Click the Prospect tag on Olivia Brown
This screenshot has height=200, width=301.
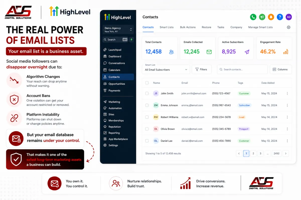click(244, 129)
